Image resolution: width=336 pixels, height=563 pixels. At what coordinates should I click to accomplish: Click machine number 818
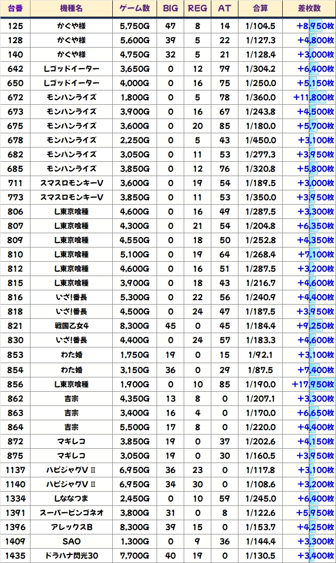point(15,311)
